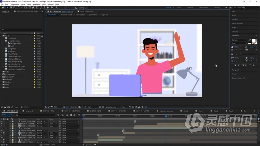Select the Clone Stamp tool

44,8
